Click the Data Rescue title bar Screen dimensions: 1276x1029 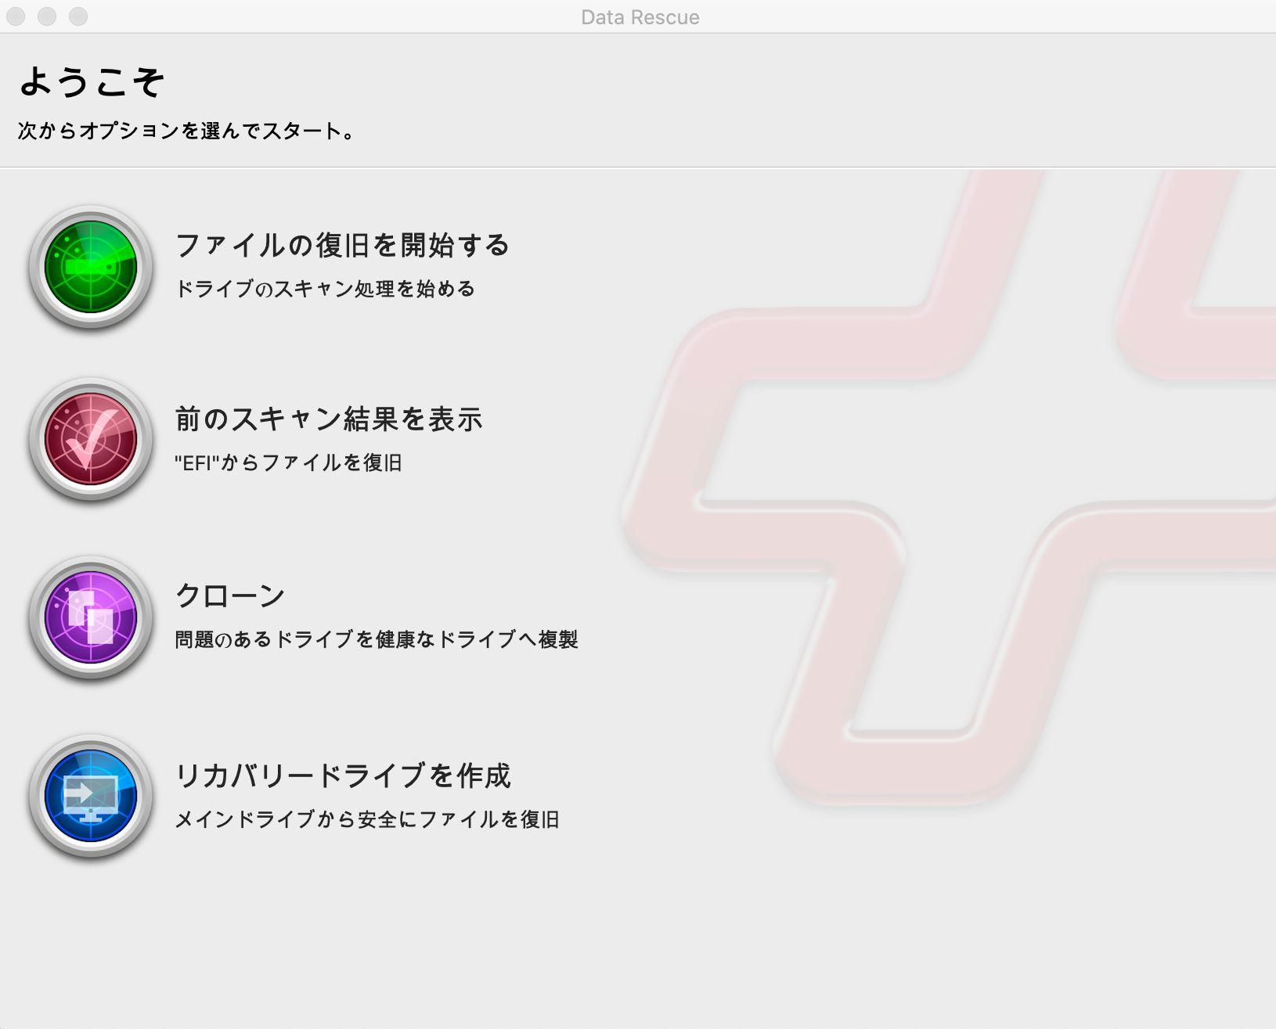click(x=640, y=16)
